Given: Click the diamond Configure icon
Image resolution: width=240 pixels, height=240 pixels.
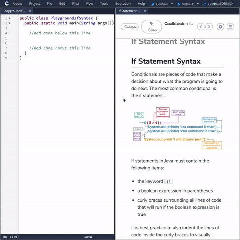Looking at the screenshot, I should pos(205,4).
